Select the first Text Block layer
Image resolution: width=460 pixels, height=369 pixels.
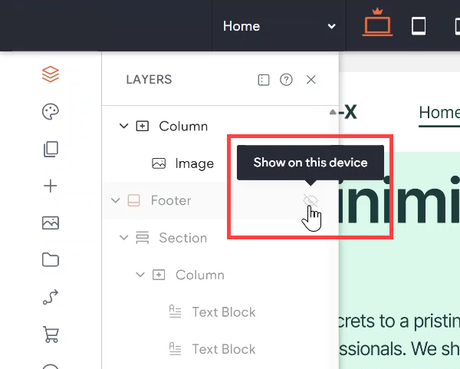[x=223, y=312]
